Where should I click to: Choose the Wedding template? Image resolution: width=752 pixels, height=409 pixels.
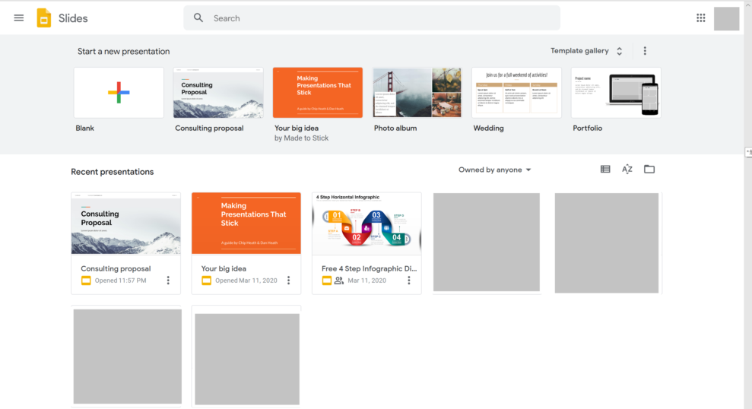516,93
